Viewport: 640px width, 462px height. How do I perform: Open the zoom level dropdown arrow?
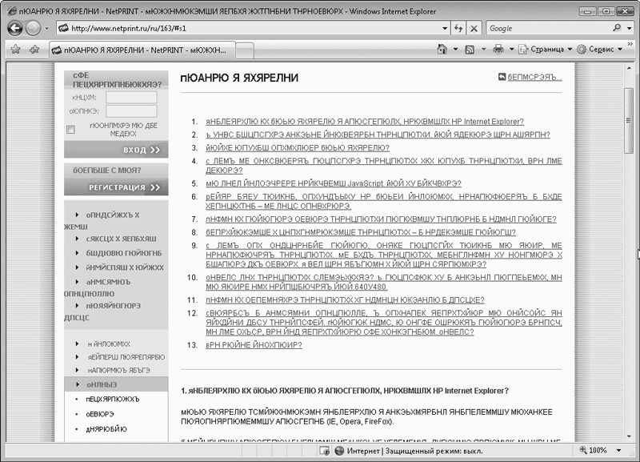[618, 450]
